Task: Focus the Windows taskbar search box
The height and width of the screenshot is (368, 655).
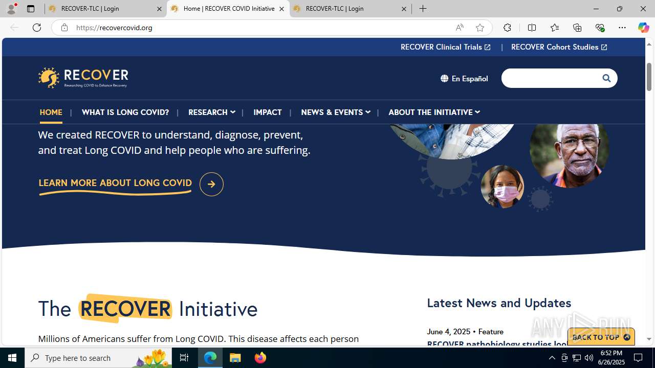Action: coord(99,358)
